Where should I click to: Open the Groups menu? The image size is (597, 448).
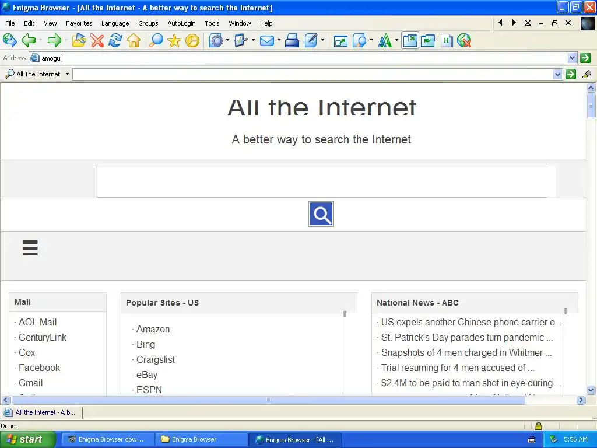pyautogui.click(x=148, y=23)
